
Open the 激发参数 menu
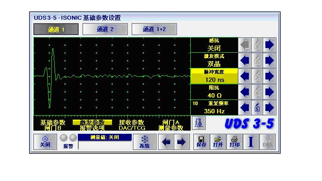pyautogui.click(x=92, y=122)
